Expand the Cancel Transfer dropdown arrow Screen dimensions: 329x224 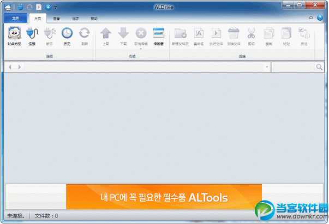point(141,49)
